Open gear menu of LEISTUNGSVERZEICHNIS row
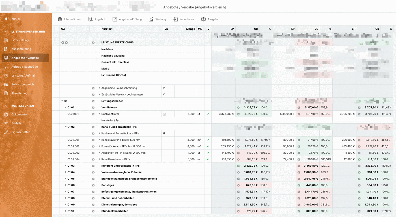The height and width of the screenshot is (217, 396). point(93,42)
